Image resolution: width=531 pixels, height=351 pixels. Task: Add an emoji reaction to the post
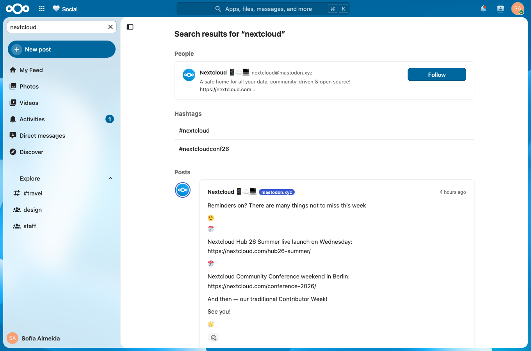(x=214, y=338)
